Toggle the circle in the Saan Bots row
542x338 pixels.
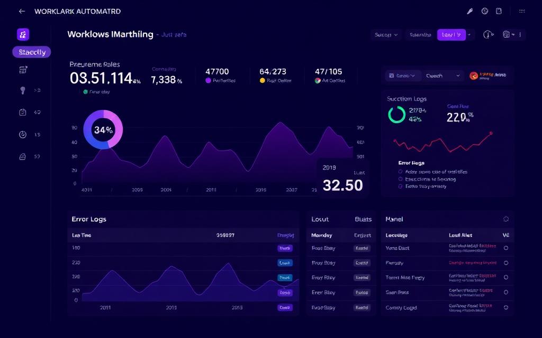[506, 292]
